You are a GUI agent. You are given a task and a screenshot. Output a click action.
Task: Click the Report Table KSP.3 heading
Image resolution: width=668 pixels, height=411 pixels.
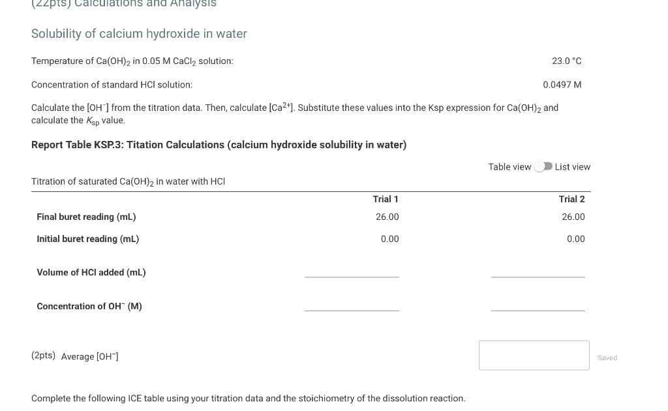pos(218,144)
